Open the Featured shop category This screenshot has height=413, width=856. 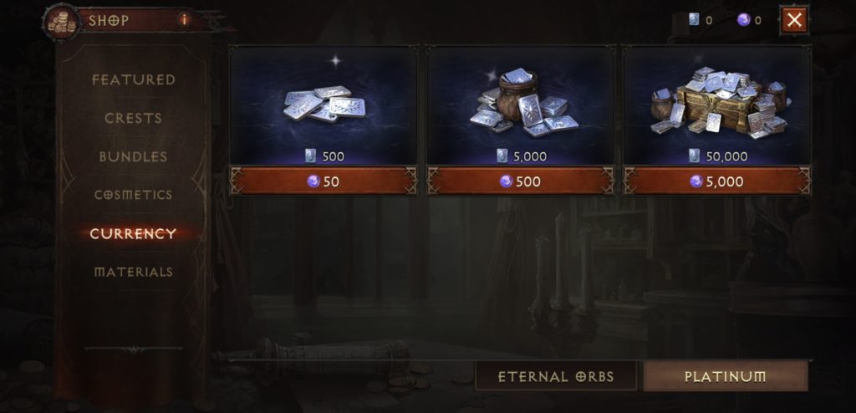[x=133, y=79]
